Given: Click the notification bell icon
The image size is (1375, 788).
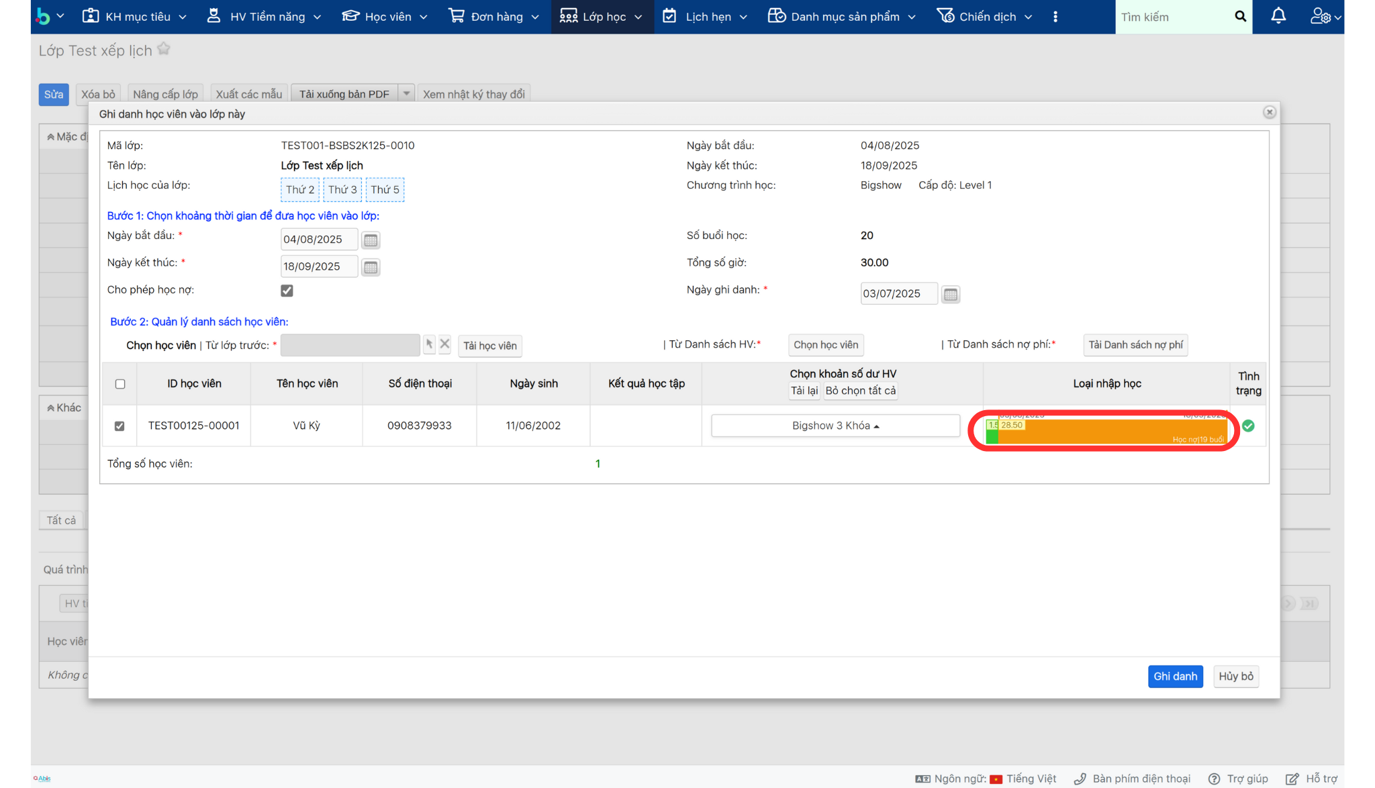Looking at the screenshot, I should pos(1278,16).
